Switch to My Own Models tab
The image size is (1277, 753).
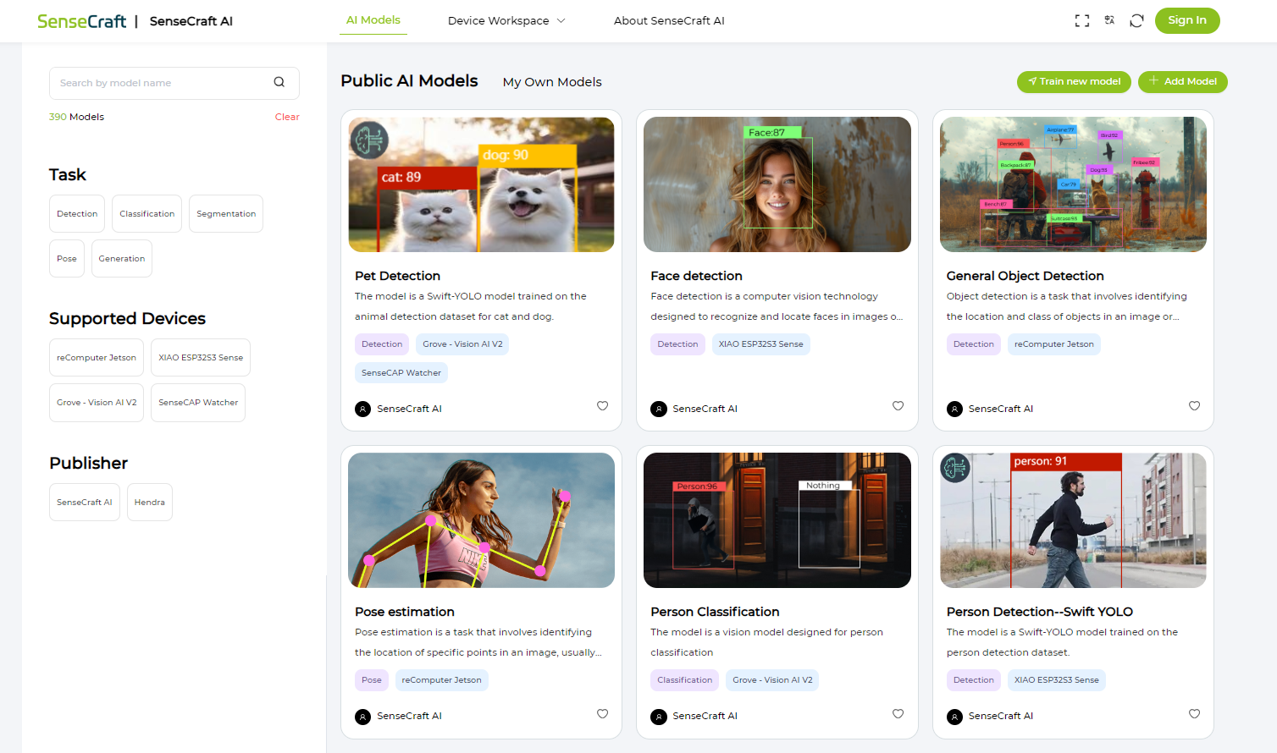[x=552, y=82]
